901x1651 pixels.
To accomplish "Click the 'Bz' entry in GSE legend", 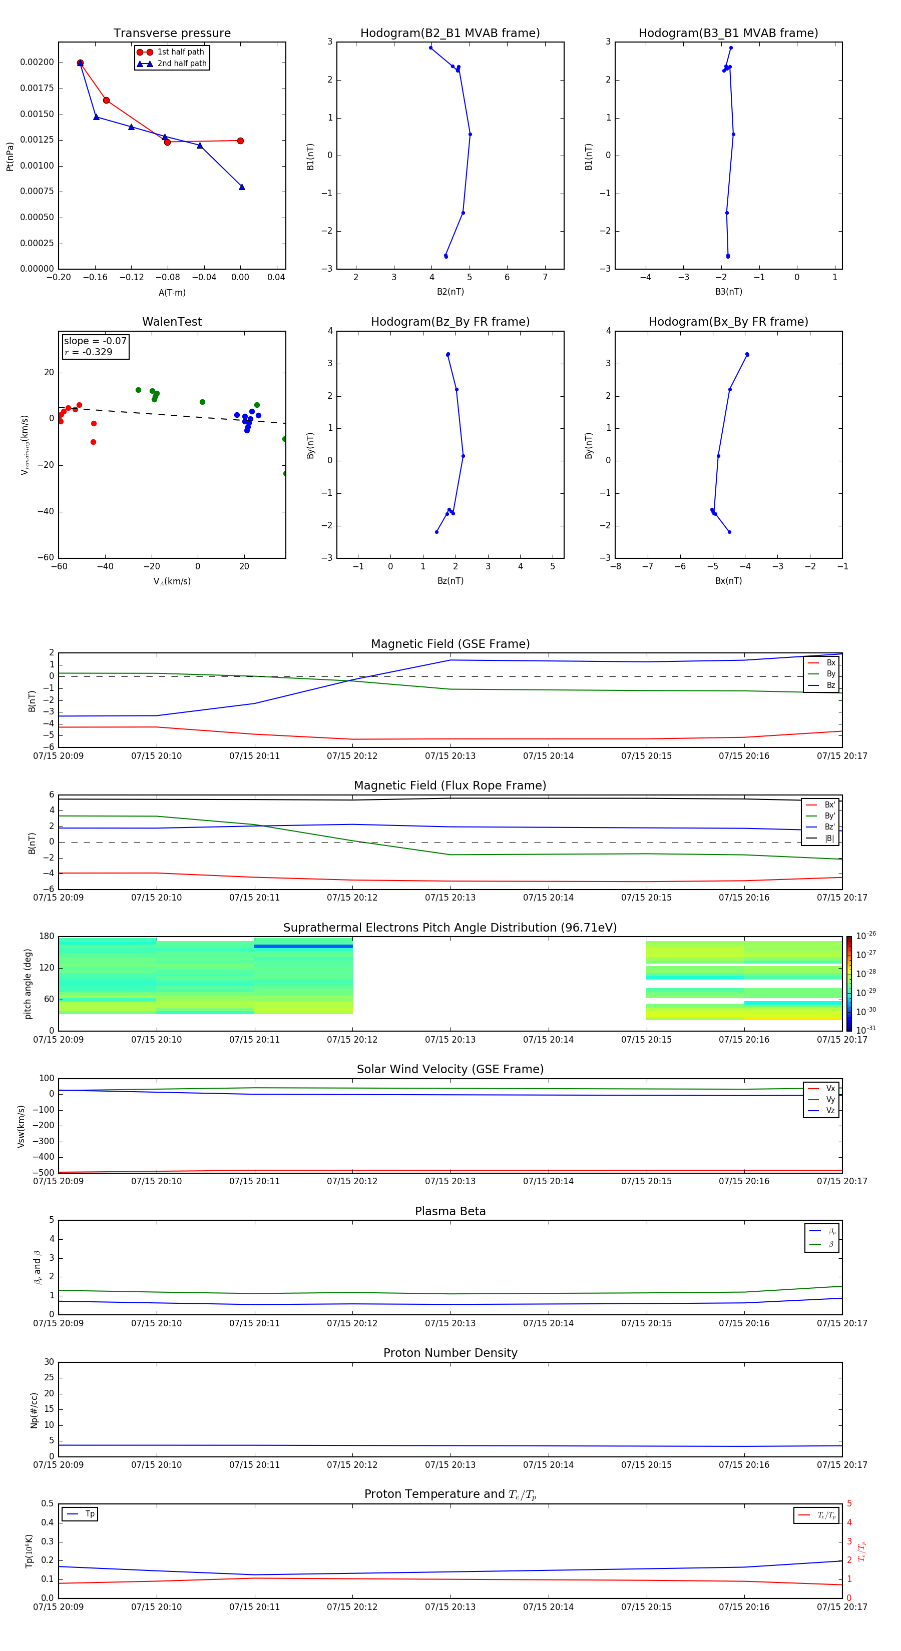I will point(821,685).
